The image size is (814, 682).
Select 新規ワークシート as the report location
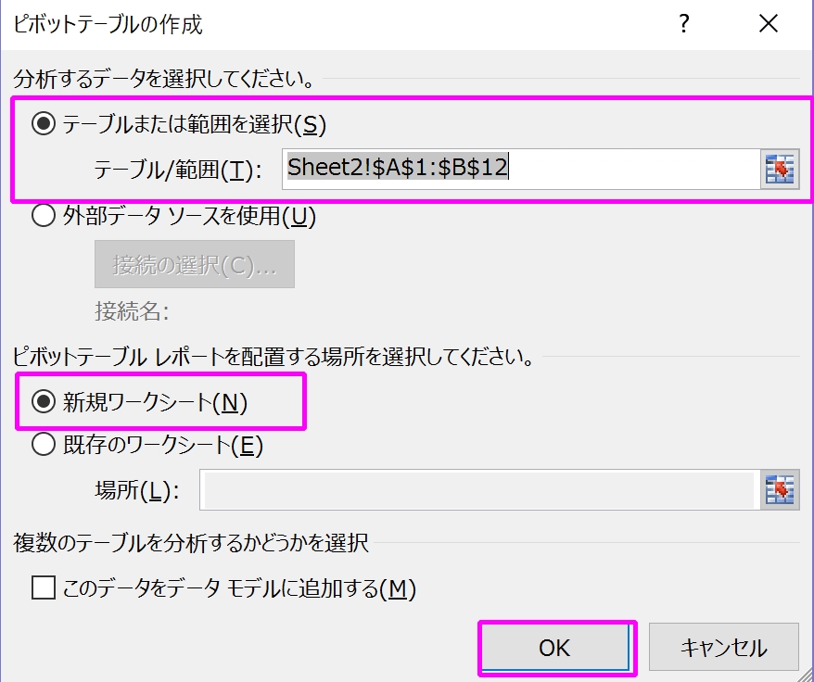pos(44,401)
